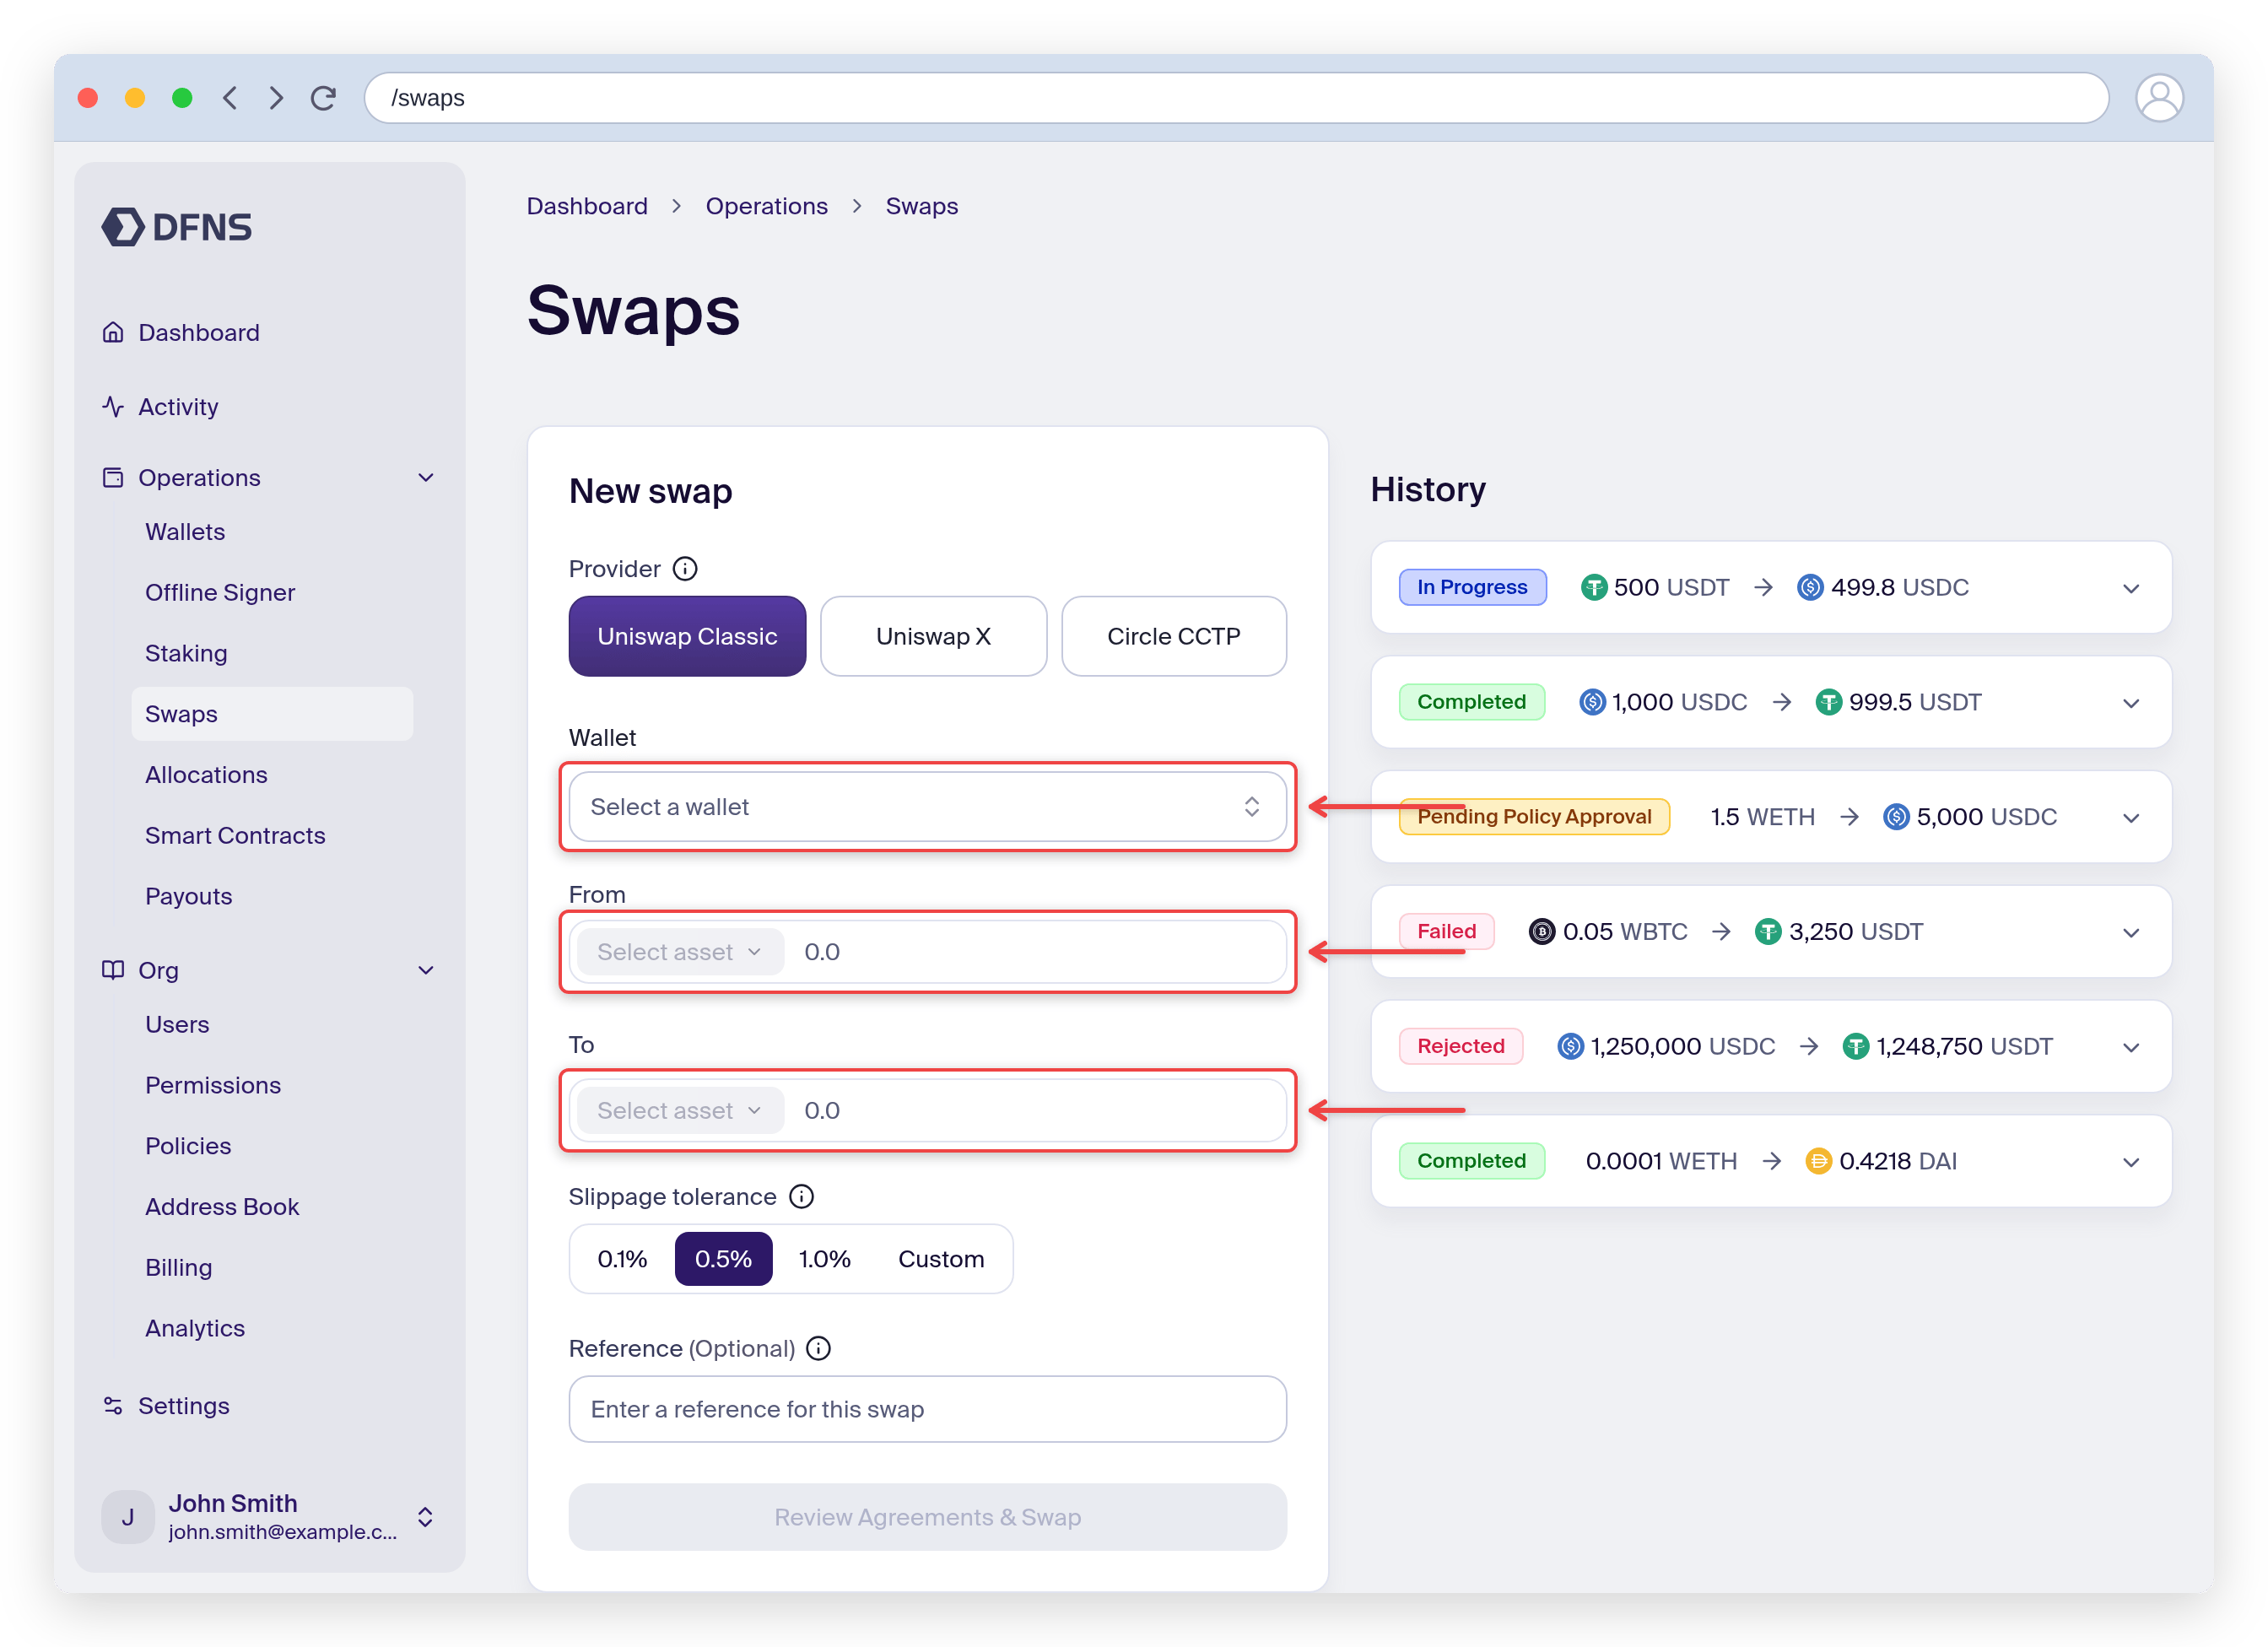This screenshot has width=2268, height=1647.
Task: Select Uniswap Classic provider
Action: point(687,637)
